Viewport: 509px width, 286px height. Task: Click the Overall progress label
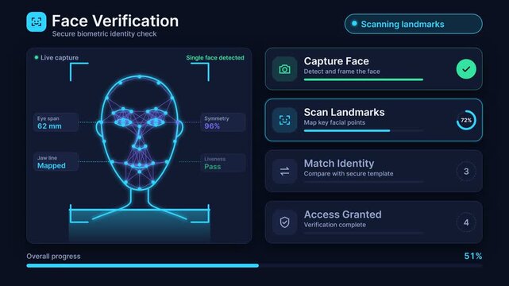coord(53,256)
